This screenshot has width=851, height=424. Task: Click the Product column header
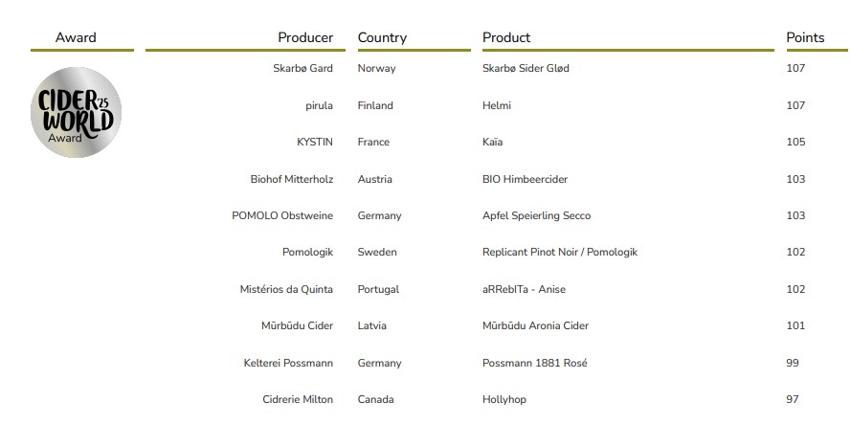click(x=506, y=37)
